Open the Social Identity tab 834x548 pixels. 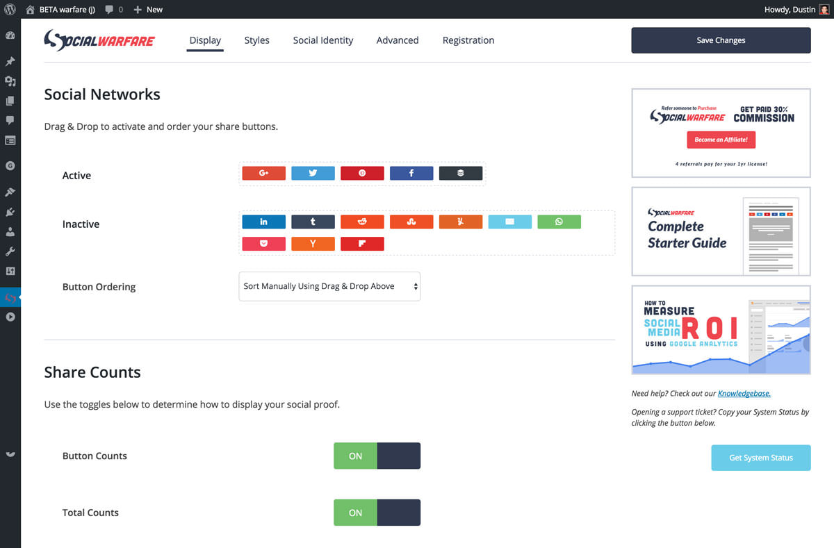(322, 40)
